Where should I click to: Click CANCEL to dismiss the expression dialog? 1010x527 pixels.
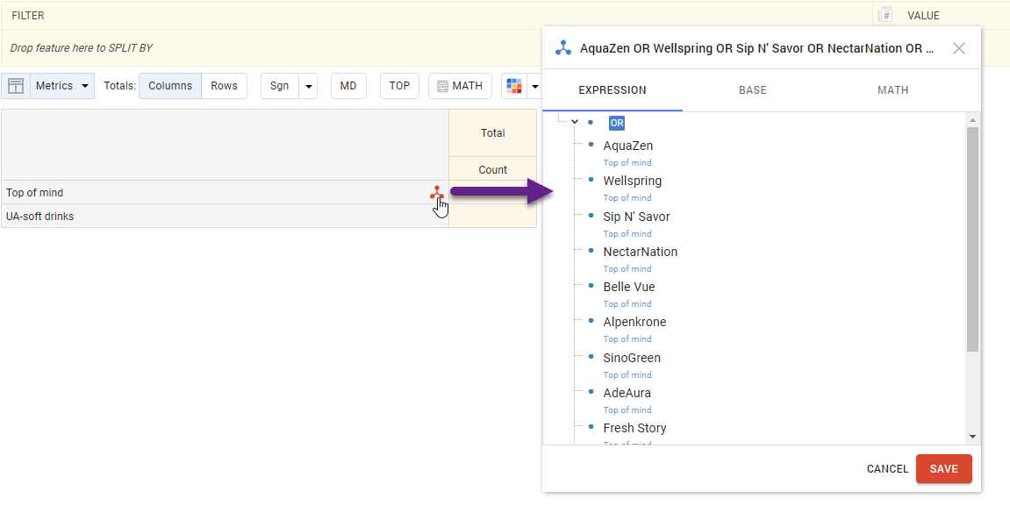click(x=886, y=468)
